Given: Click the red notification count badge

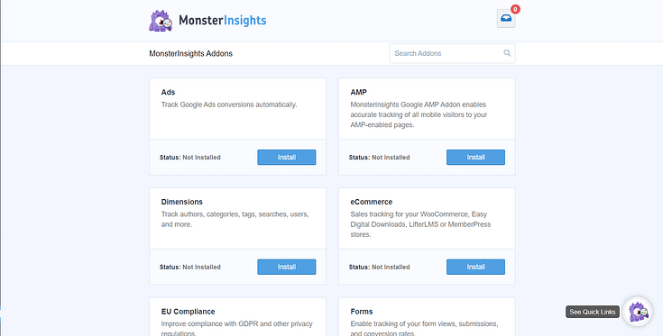Looking at the screenshot, I should [515, 9].
